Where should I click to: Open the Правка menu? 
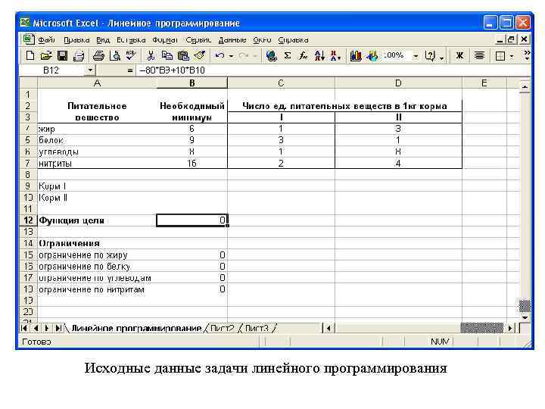click(76, 40)
